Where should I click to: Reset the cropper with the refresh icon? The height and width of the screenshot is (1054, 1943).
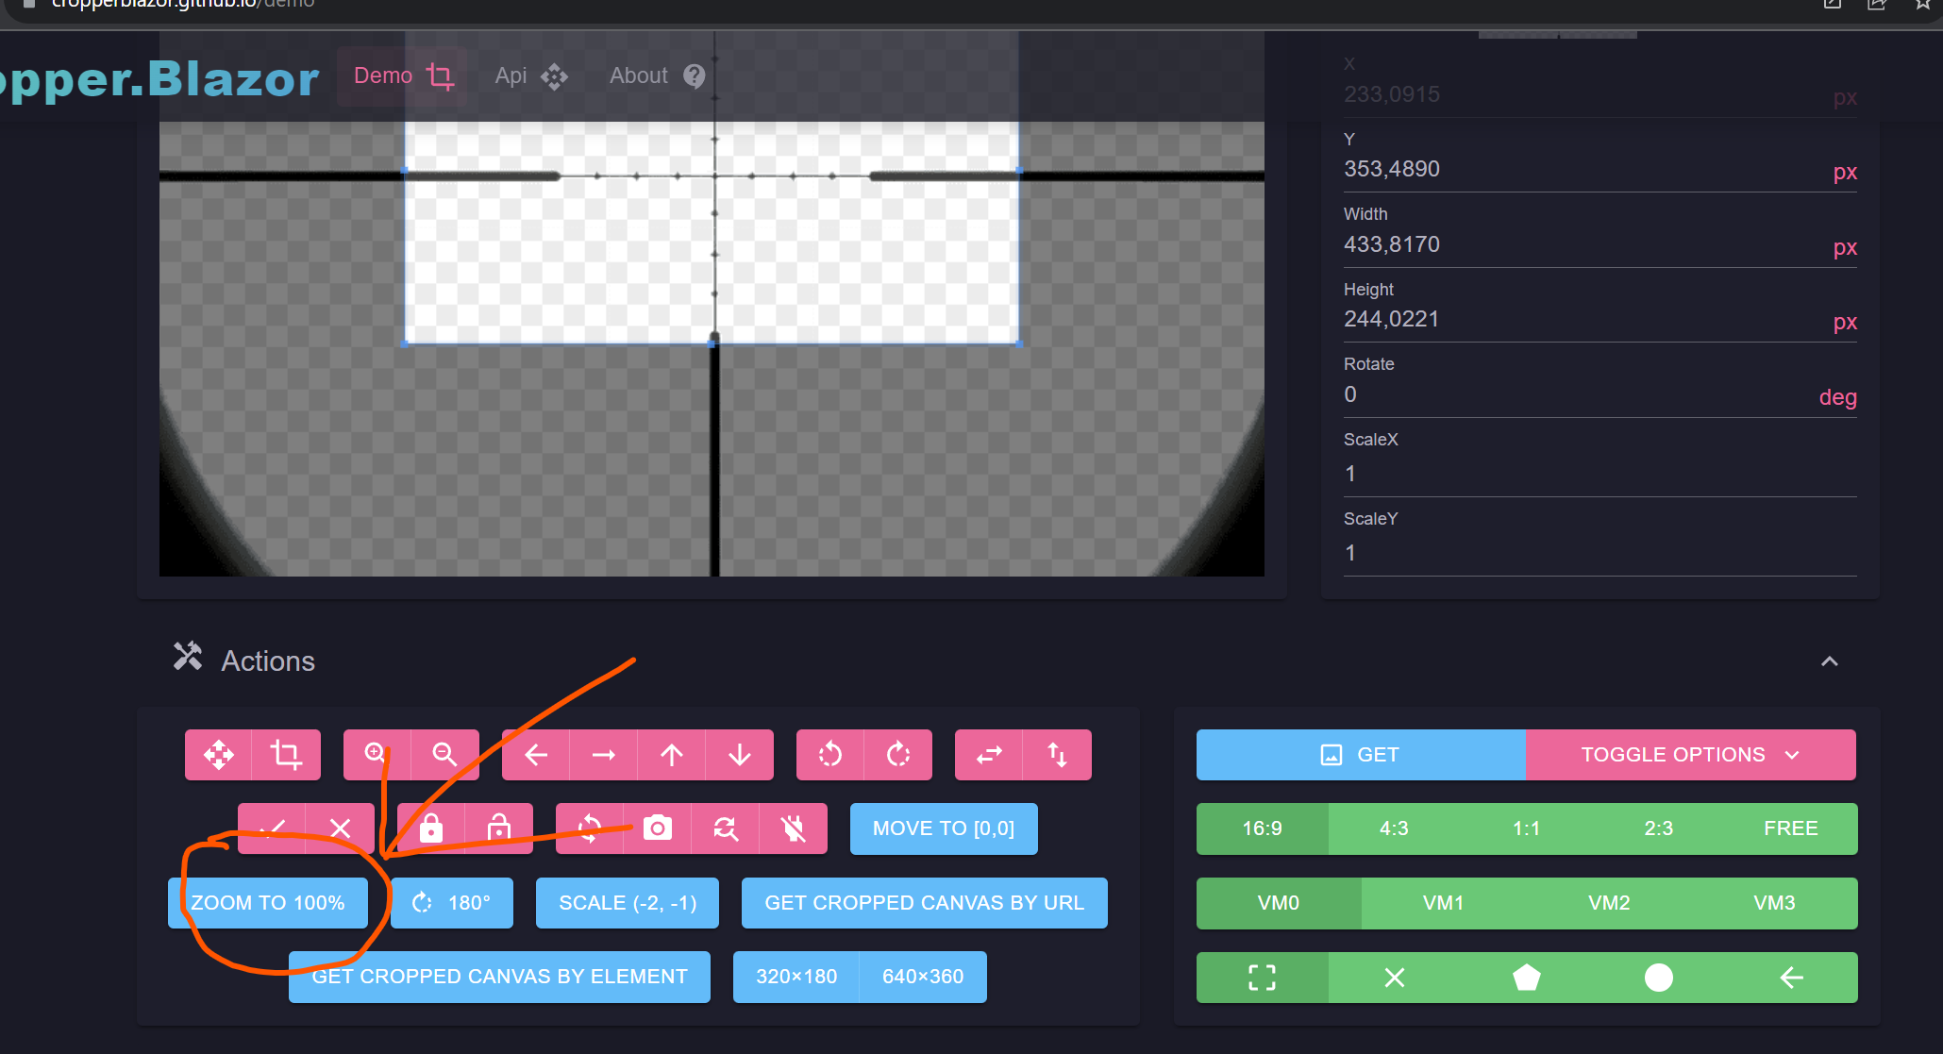pos(725,828)
